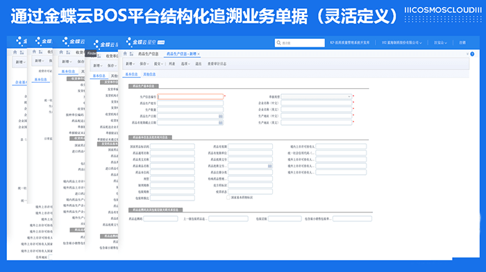Viewport: 486px width, 272px height.
Task: Open the 单据类型 combo box
Action: click(316, 96)
